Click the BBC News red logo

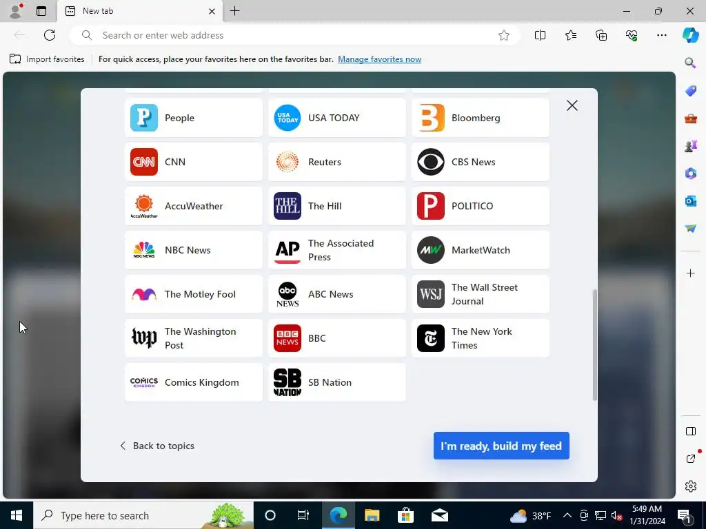[x=288, y=338]
